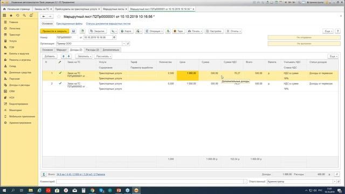The image size is (345, 194).
Task: Click the post document icon
Action: tap(82, 31)
